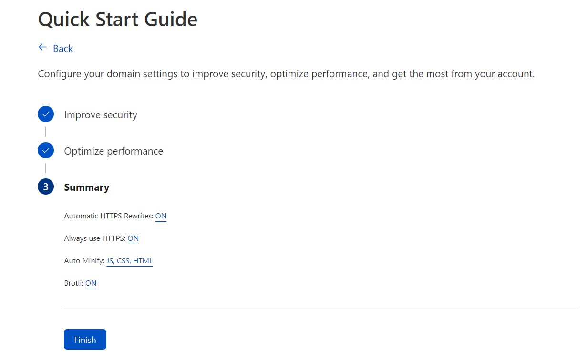The width and height of the screenshot is (588, 362).
Task: Select the step 3 circle icon
Action: 45,186
